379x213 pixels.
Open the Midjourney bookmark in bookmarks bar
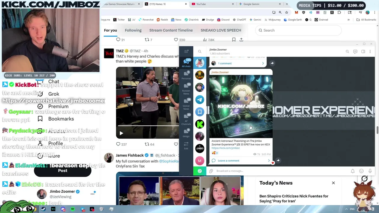pos(272,20)
